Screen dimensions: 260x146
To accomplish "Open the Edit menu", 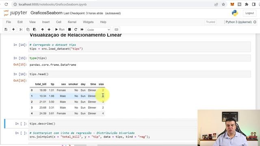I will (20, 22).
